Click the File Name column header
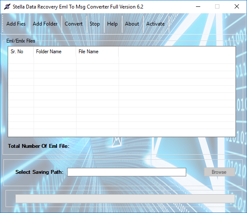 (x=97, y=52)
